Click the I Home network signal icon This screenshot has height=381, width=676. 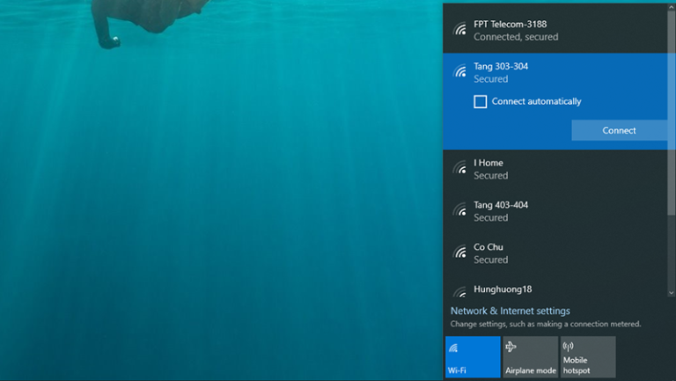(x=459, y=168)
